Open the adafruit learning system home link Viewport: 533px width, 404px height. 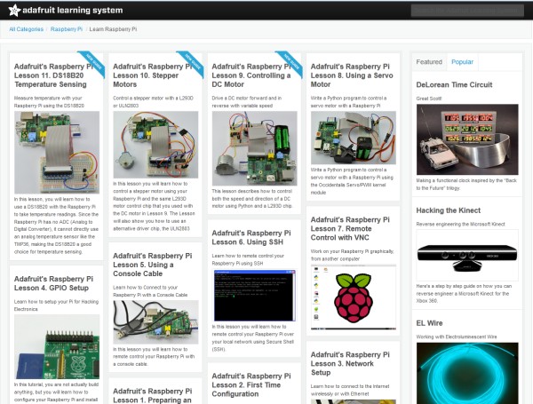pyautogui.click(x=73, y=10)
